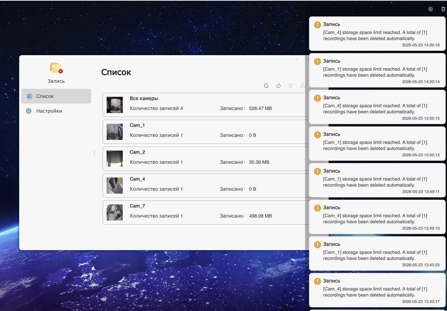Click the 2026-05-23 13:50:15 timestamp
Viewport: 447px width, 311px height.
click(x=421, y=118)
